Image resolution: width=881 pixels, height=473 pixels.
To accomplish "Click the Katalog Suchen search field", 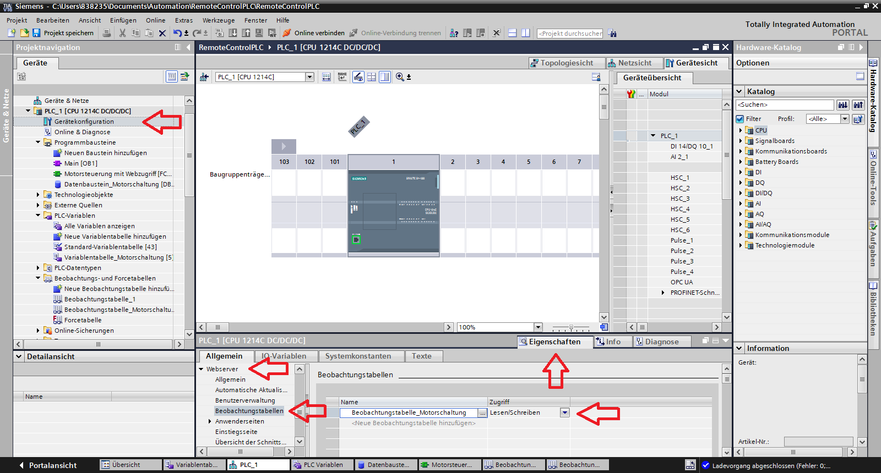I will [x=785, y=105].
